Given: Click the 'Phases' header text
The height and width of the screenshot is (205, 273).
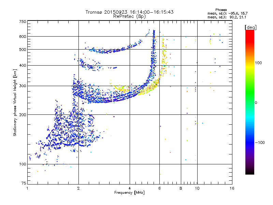Looking at the screenshot, I should (221, 10).
